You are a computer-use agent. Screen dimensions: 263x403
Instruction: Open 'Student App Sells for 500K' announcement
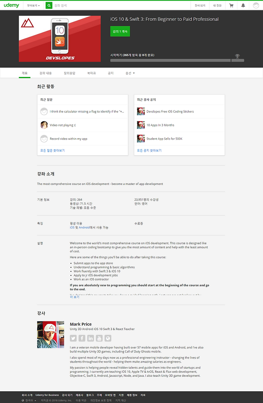point(164,139)
